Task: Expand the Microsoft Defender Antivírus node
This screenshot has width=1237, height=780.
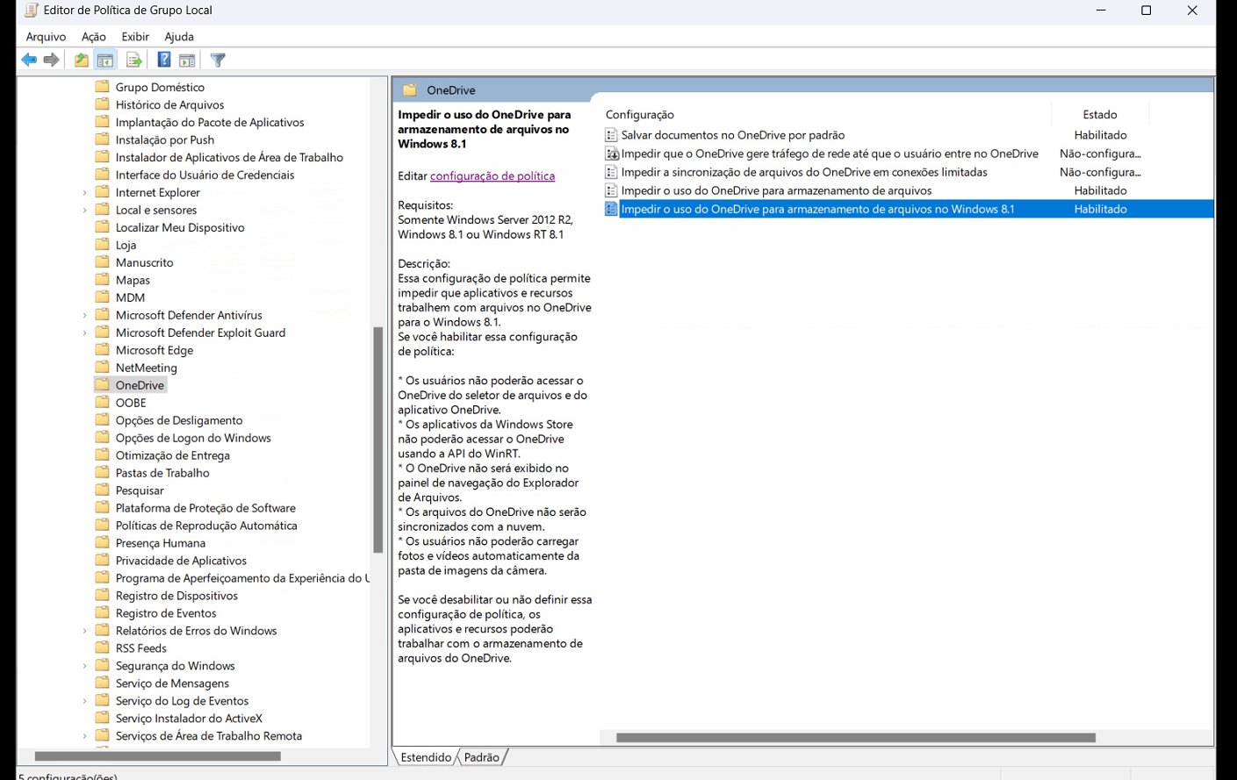Action: 85,315
